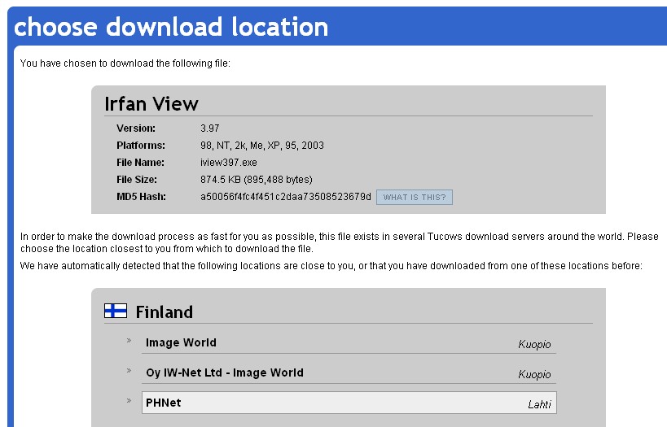Click the arrow bullet beside Image World
Image resolution: width=667 pixels, height=427 pixels.
pos(129,340)
